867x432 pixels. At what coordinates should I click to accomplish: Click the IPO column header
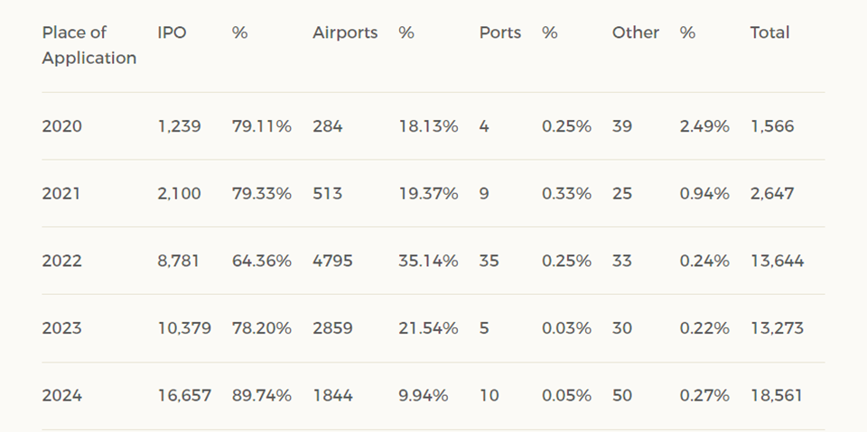(x=171, y=32)
